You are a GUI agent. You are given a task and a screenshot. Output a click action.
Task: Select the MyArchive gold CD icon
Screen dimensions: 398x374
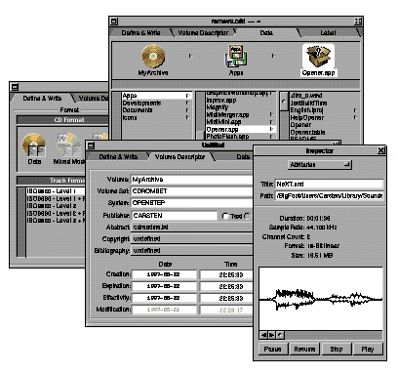pyautogui.click(x=153, y=56)
